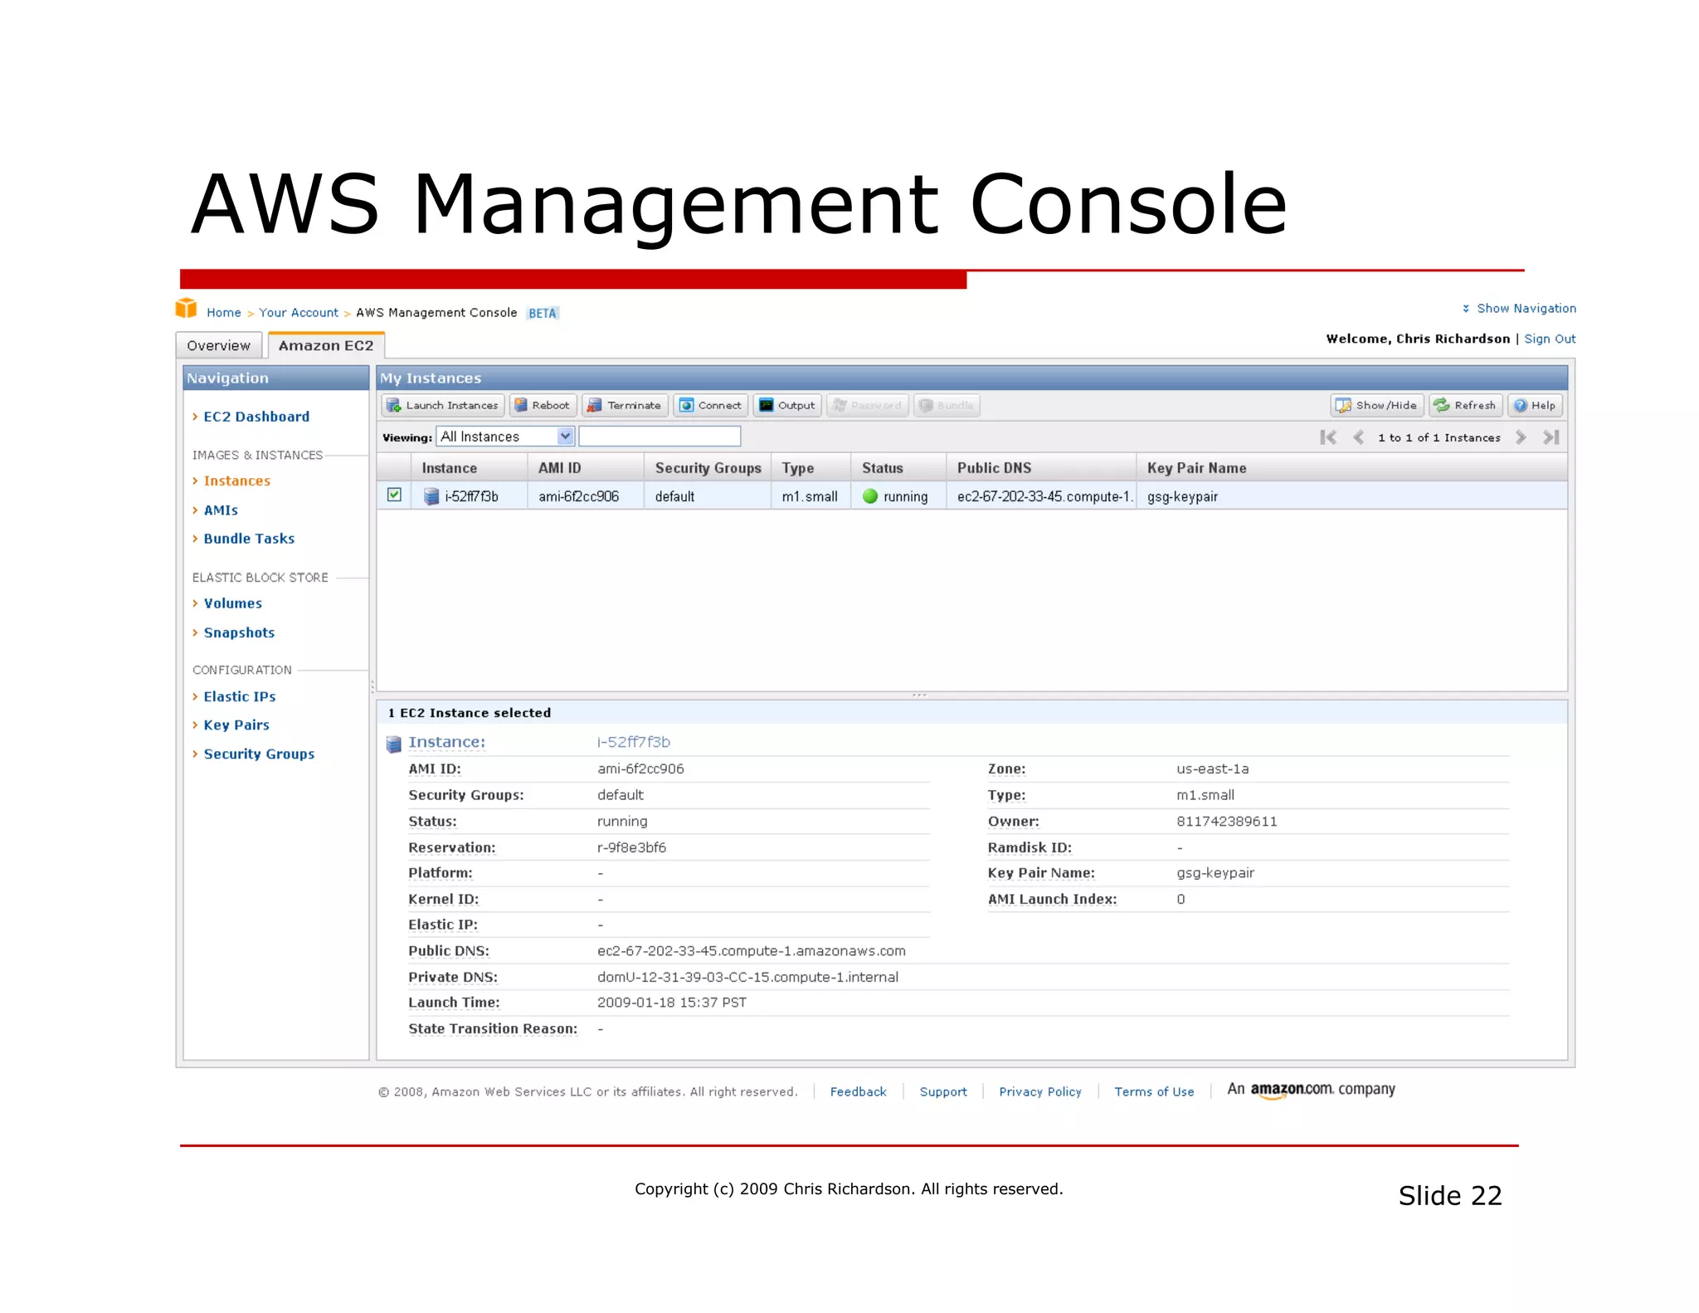
Task: Click the amazon.com company logo
Action: pos(1311,1090)
